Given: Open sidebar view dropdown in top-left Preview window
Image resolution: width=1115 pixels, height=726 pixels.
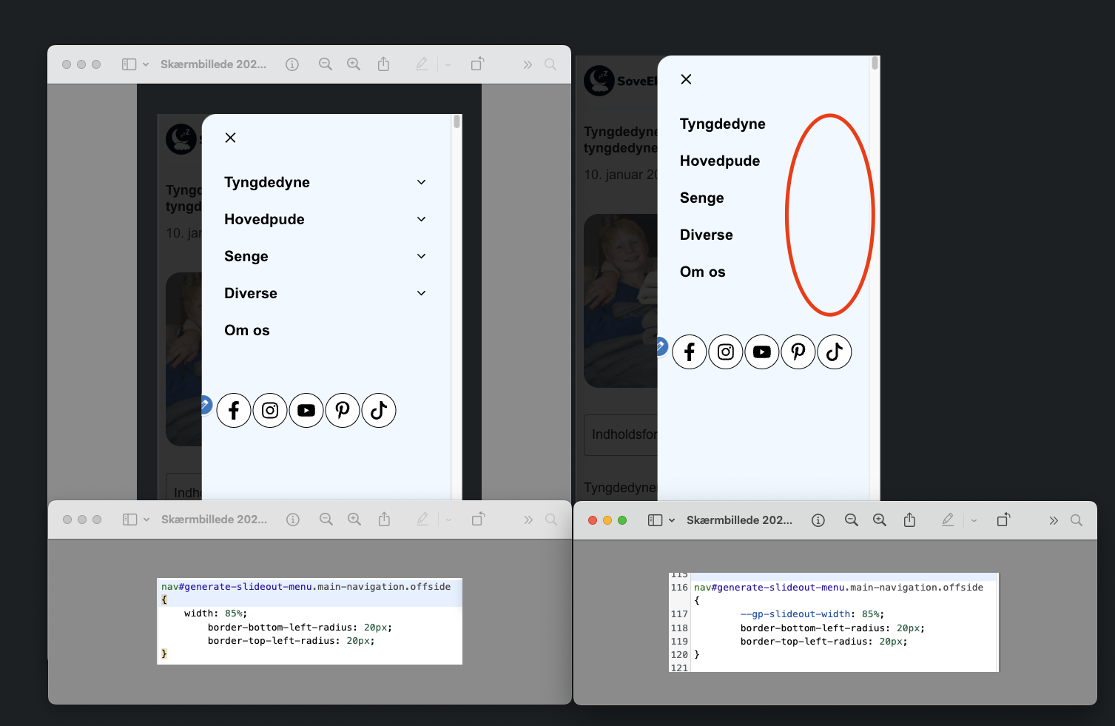Looking at the screenshot, I should point(146,64).
